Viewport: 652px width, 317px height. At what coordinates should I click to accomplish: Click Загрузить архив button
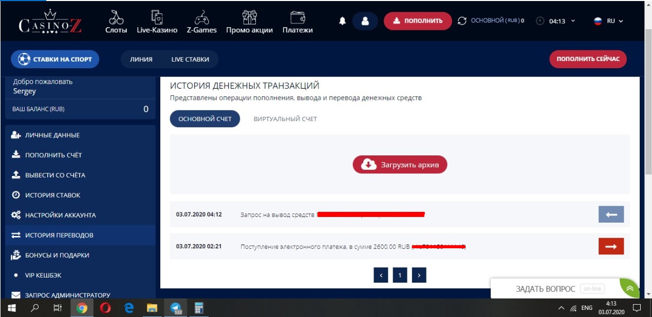tap(400, 164)
